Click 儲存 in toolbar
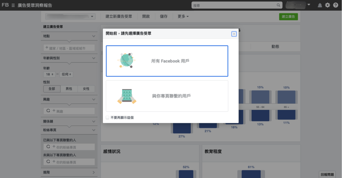This screenshot has height=178, width=342. tap(164, 16)
